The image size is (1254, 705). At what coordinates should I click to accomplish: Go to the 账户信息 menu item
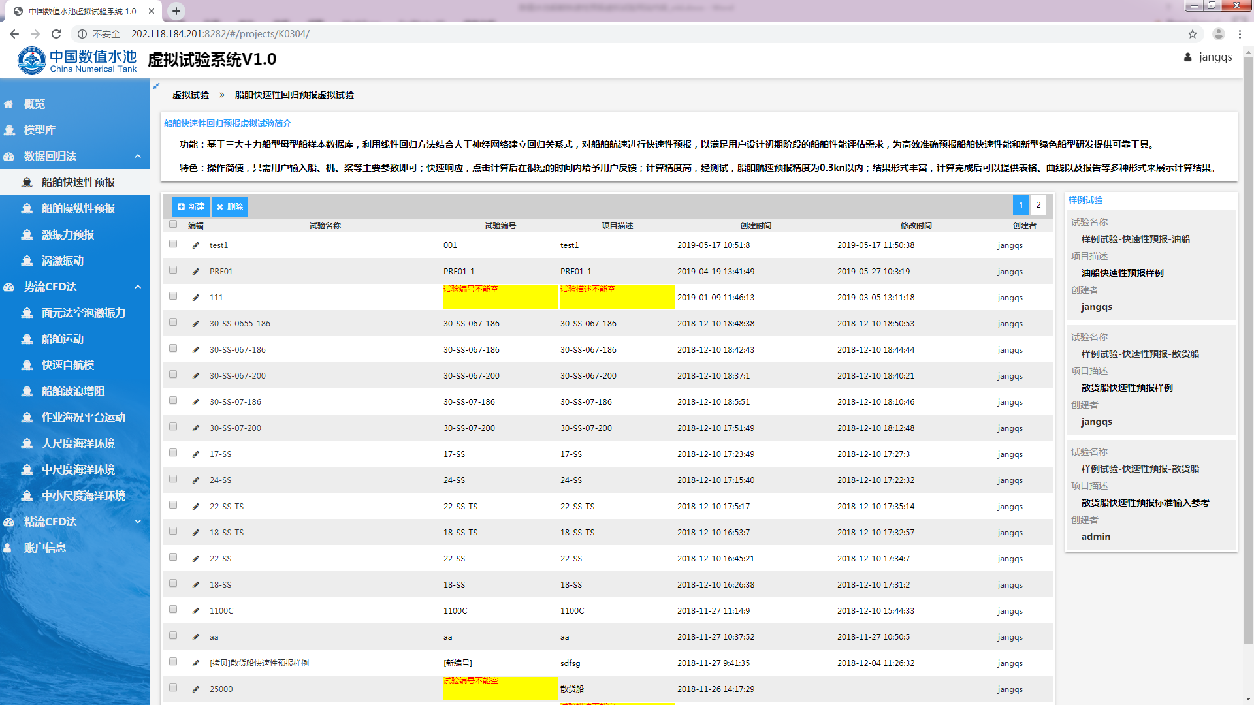click(45, 548)
